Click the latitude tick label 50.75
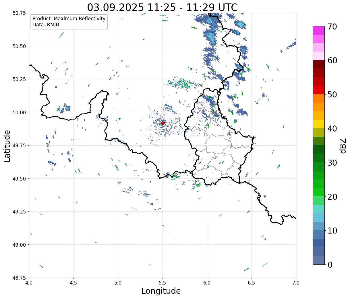 click(x=19, y=13)
